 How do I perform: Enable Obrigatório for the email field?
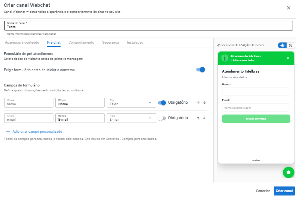pos(162,118)
